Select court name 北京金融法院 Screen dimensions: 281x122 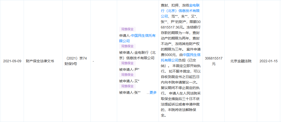click(x=241, y=61)
